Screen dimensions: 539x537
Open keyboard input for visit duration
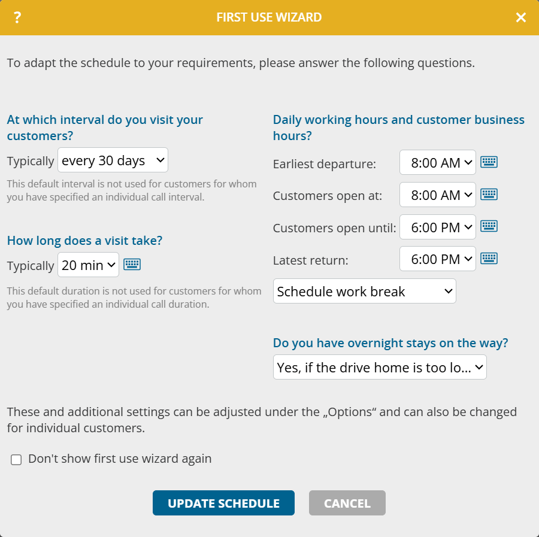[x=132, y=265]
